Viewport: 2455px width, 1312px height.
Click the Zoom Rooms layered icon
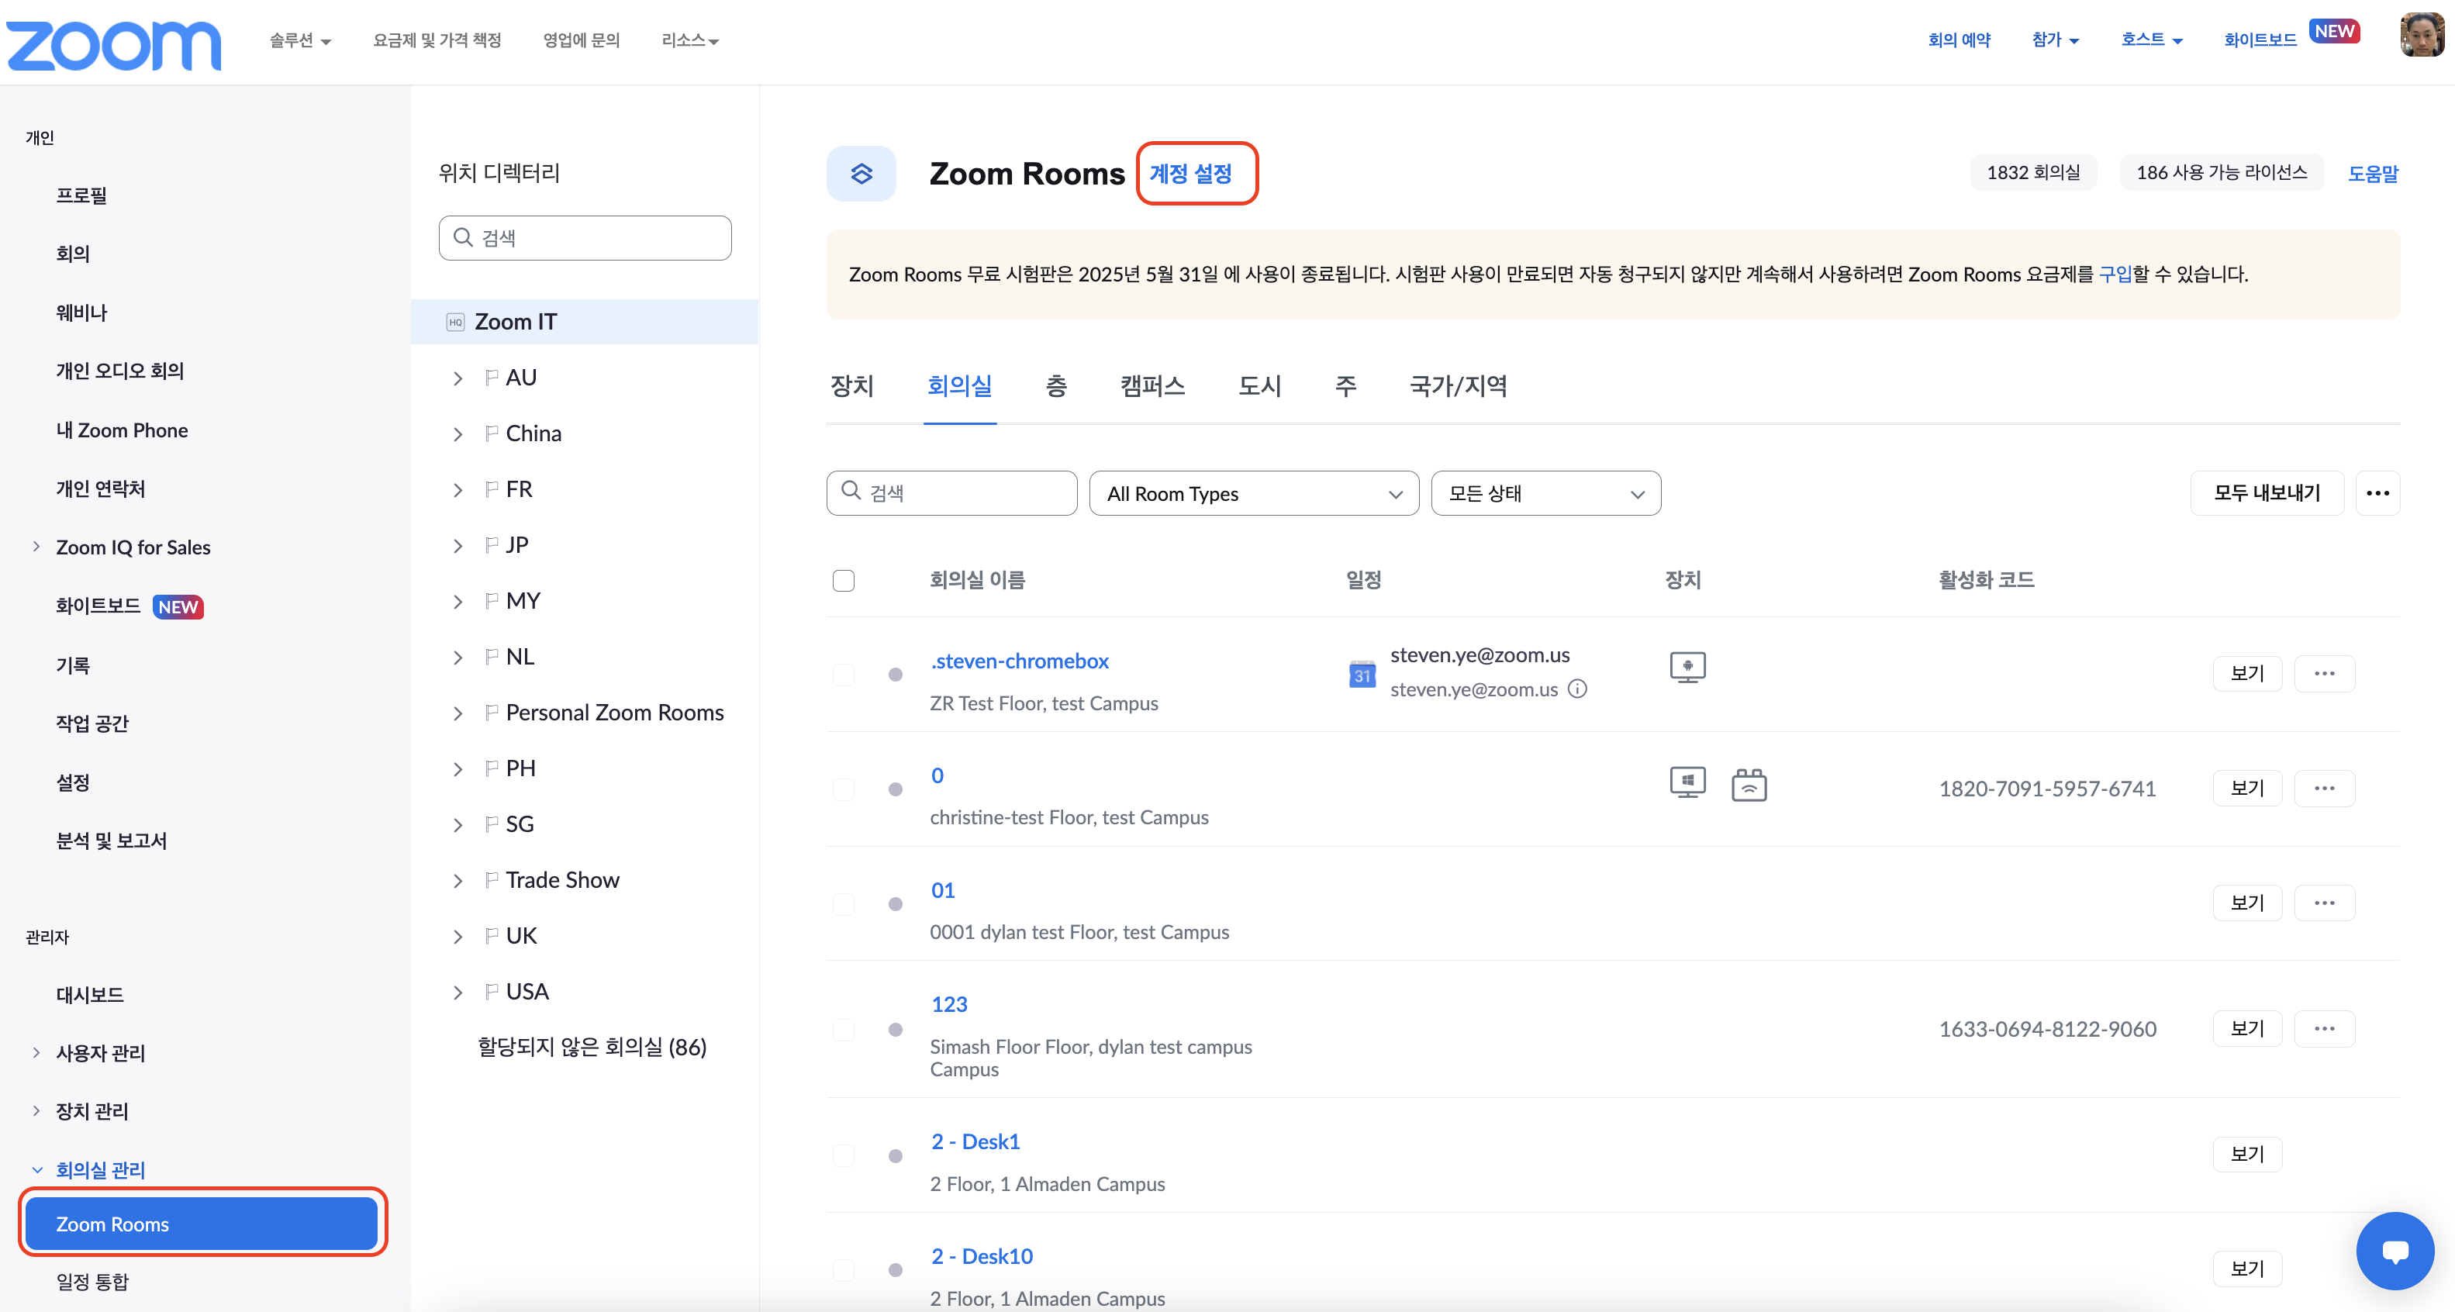click(x=861, y=174)
